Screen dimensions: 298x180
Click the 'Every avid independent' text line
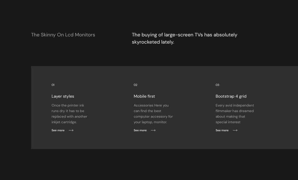(235, 105)
